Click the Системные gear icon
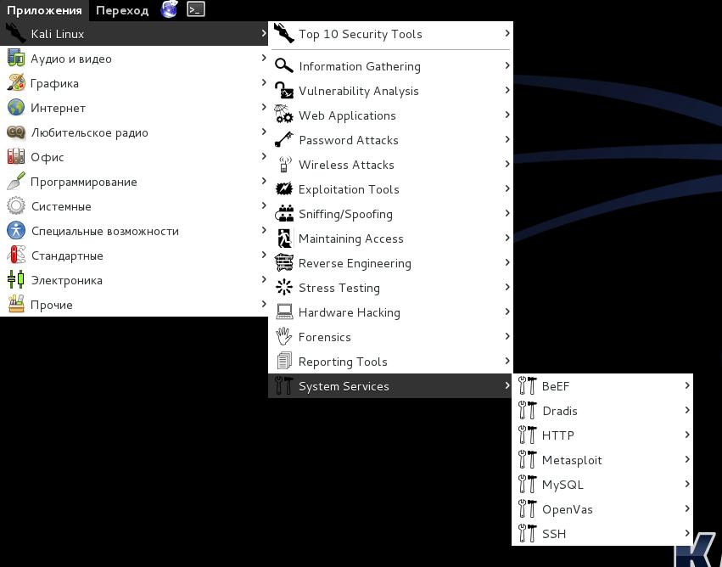Image resolution: width=722 pixels, height=567 pixels. pos(16,206)
